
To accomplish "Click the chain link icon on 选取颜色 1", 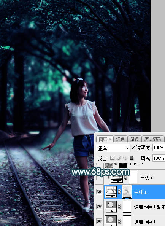I will click(x=119, y=221).
